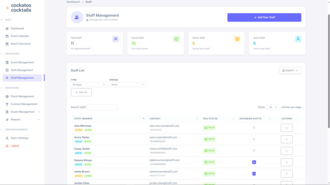Click the Logout power icon
This screenshot has width=330, height=185.
[x=7, y=146]
